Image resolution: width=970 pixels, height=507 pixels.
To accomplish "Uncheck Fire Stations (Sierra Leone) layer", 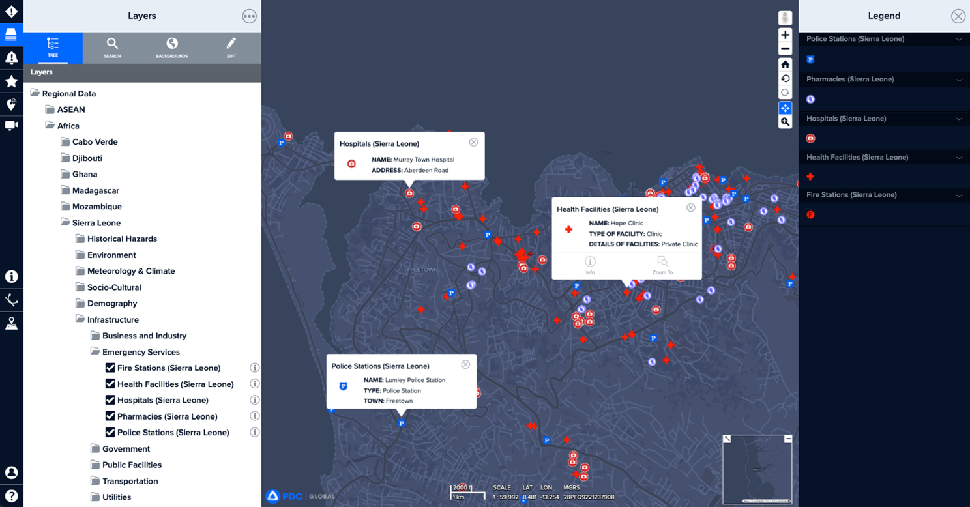I will (x=110, y=368).
